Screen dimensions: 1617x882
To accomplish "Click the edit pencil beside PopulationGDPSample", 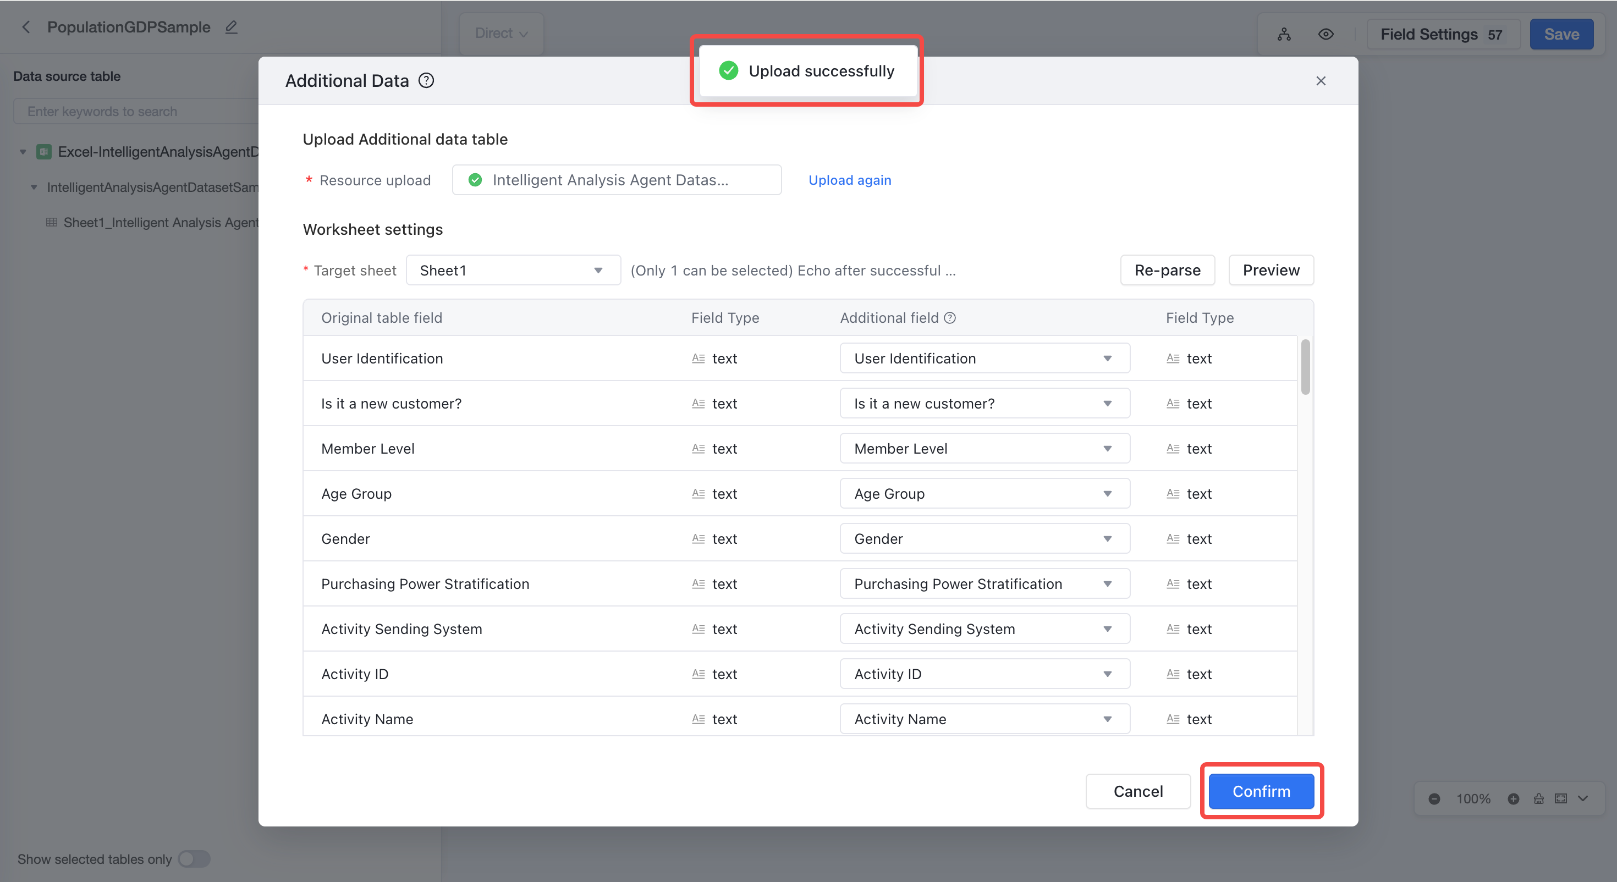I will click(231, 27).
